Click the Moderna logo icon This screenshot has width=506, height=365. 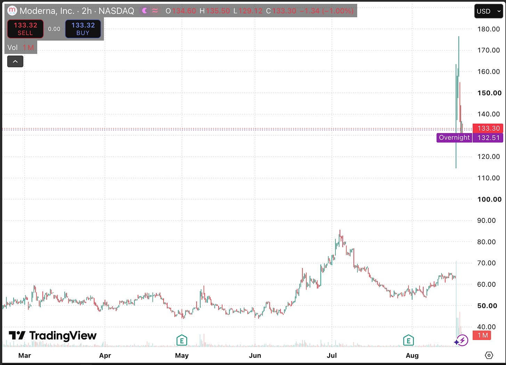[12, 10]
